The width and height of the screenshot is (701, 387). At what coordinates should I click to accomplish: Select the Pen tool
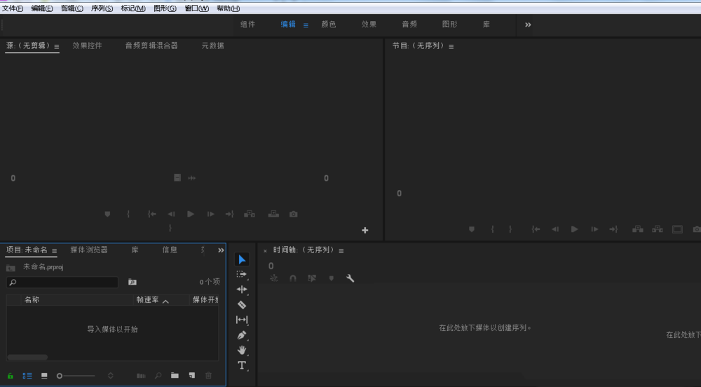point(242,335)
